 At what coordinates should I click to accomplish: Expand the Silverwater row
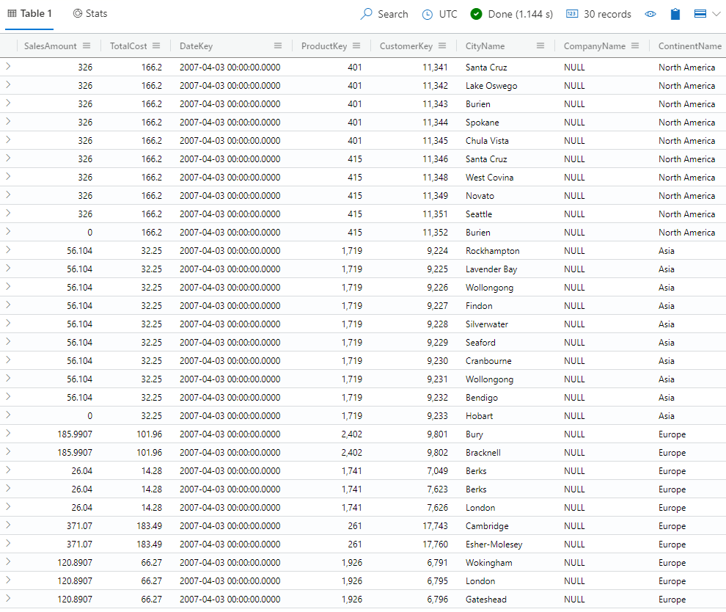coord(8,324)
